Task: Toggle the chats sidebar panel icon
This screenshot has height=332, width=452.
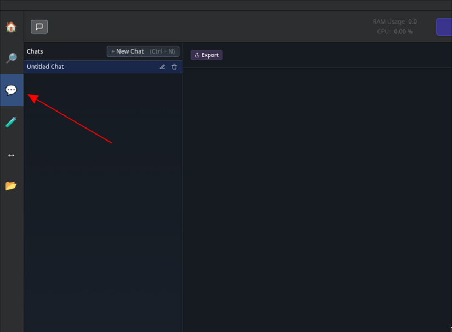Action: [39, 27]
